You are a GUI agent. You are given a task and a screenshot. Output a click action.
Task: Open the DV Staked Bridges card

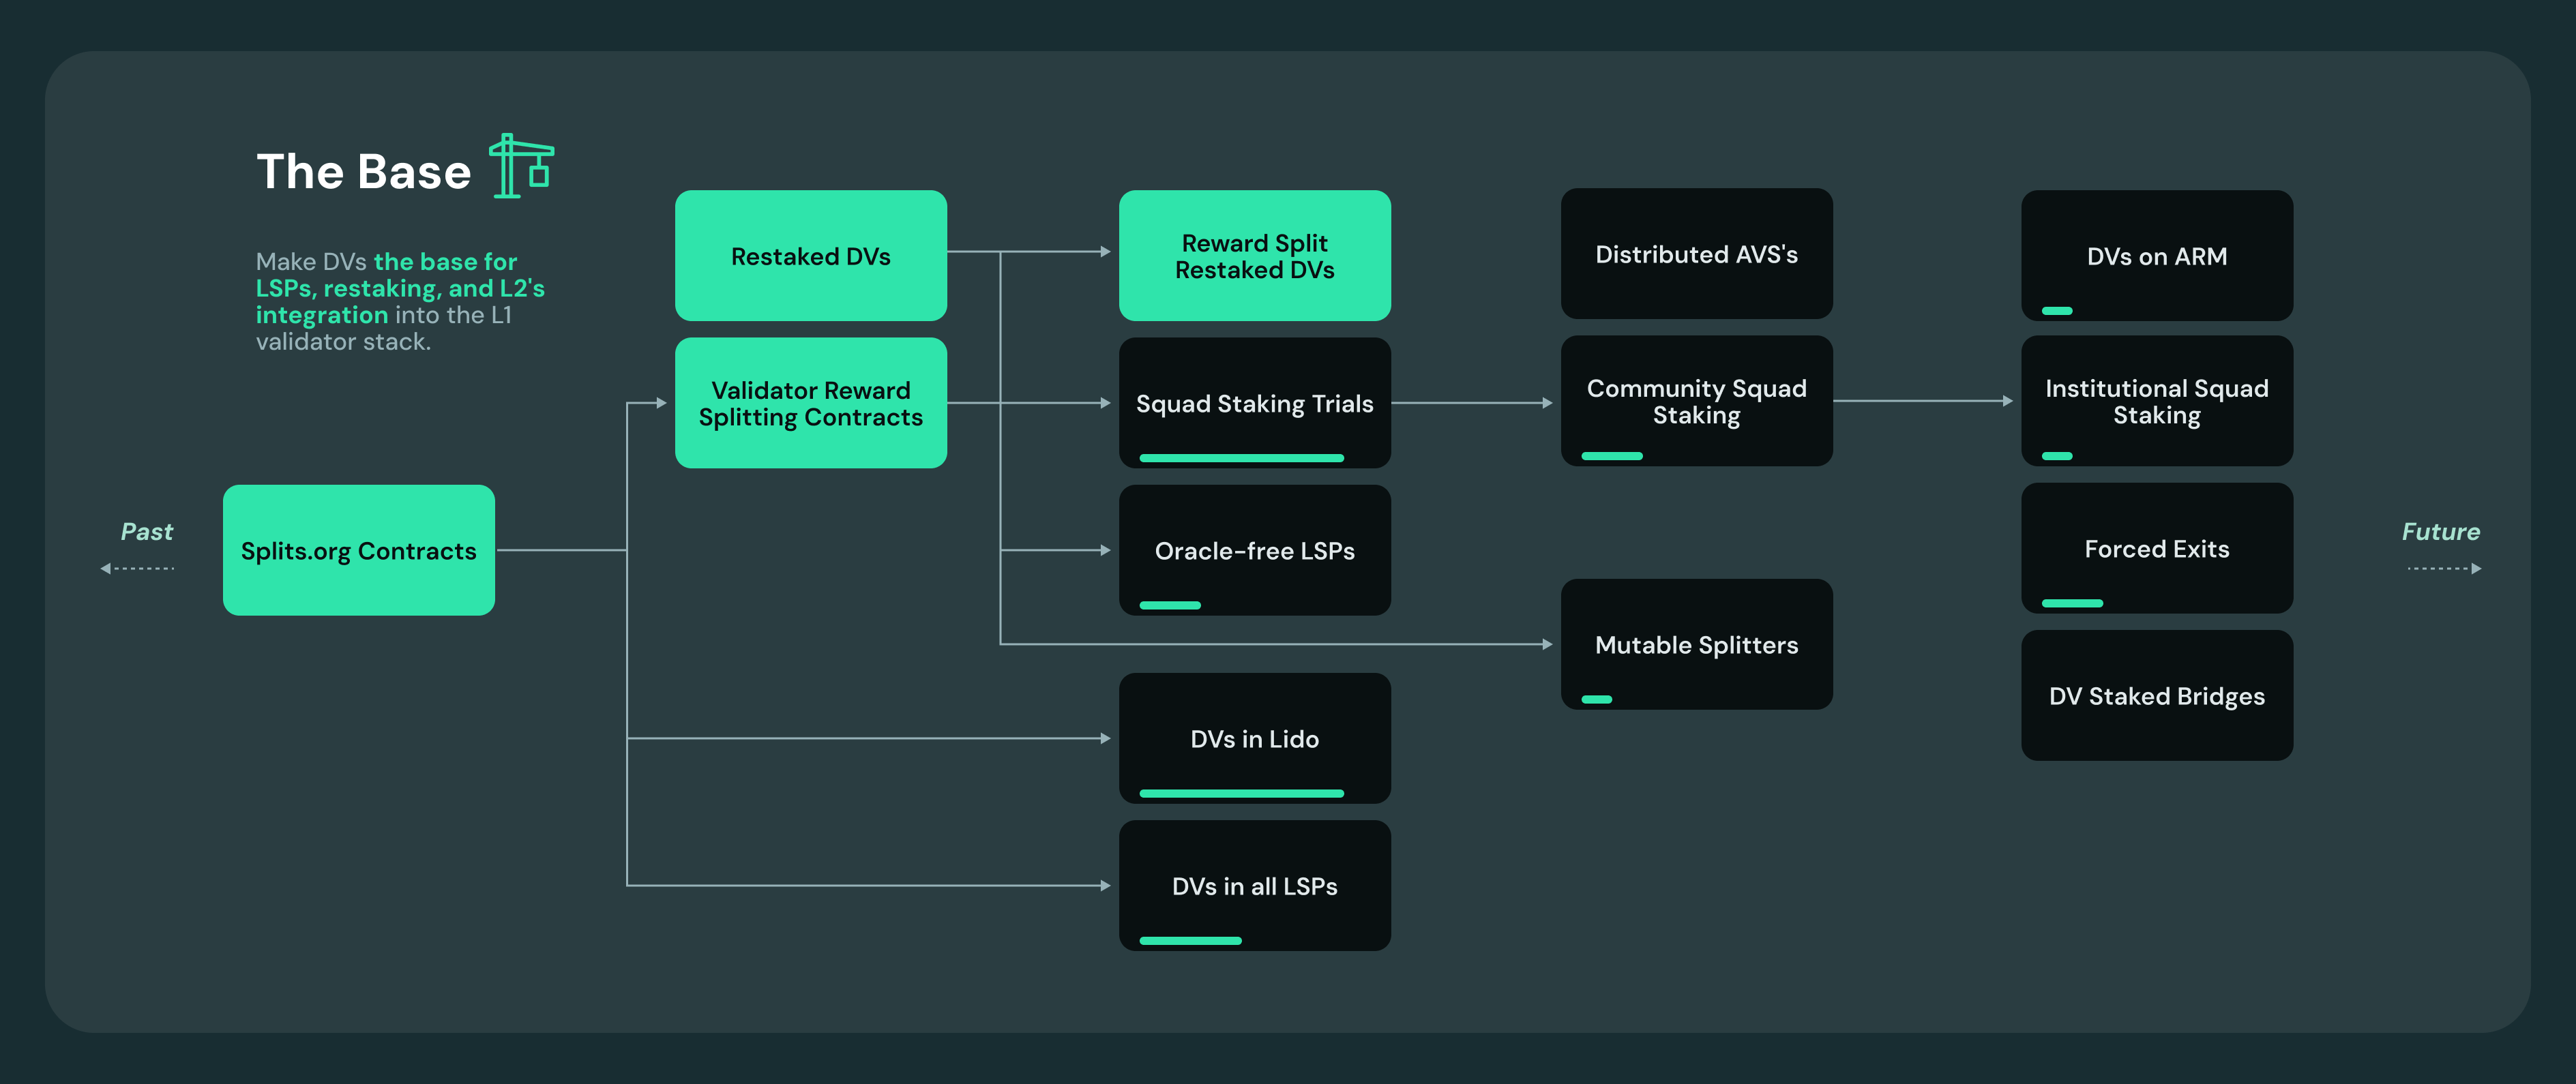pyautogui.click(x=2156, y=695)
